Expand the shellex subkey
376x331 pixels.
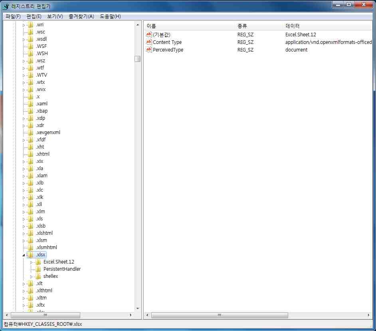click(x=31, y=277)
